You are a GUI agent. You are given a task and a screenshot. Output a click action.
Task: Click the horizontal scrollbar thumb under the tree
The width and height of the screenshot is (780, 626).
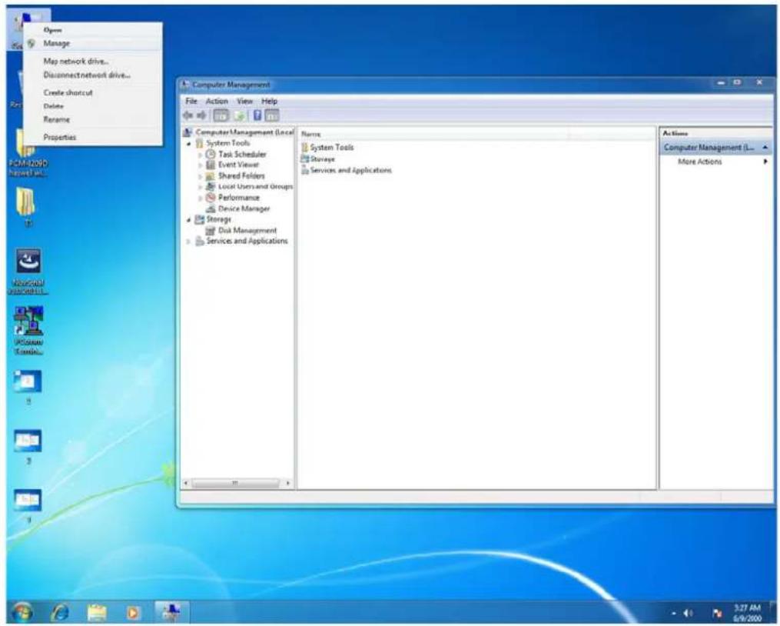point(235,483)
